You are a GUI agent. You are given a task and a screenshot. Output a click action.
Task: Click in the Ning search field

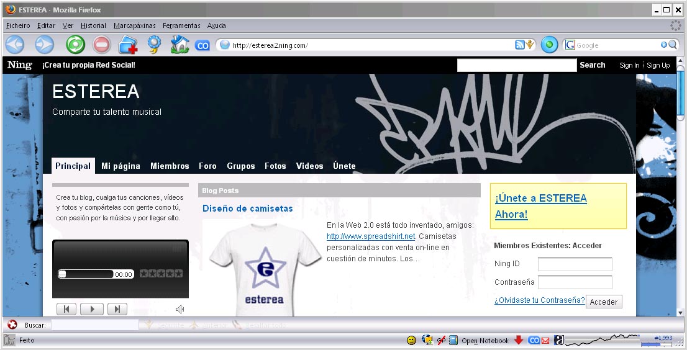click(517, 65)
